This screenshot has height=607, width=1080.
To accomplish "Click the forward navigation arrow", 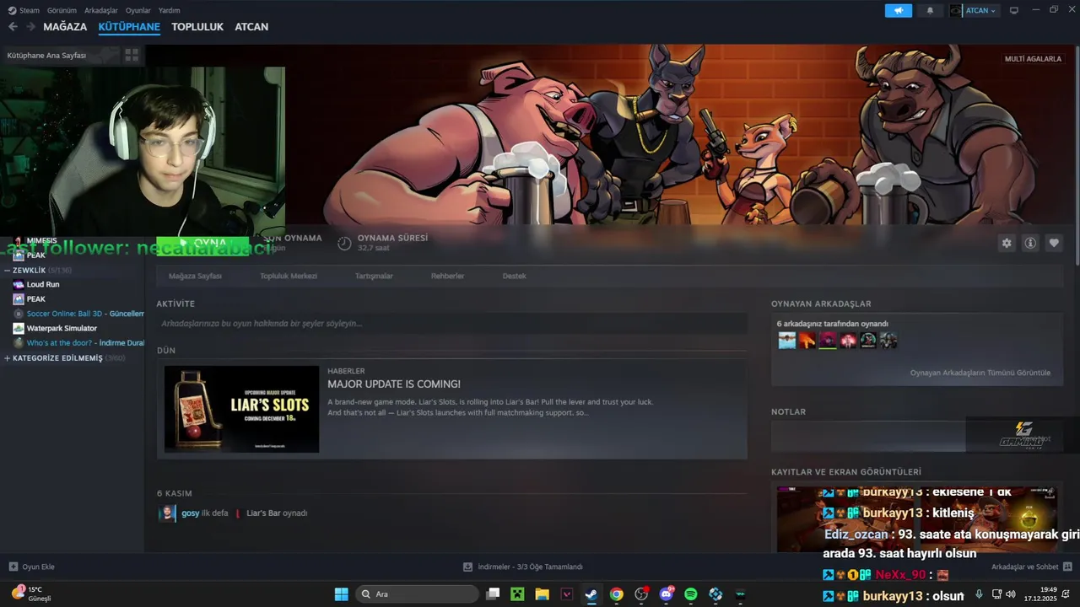I will point(31,27).
